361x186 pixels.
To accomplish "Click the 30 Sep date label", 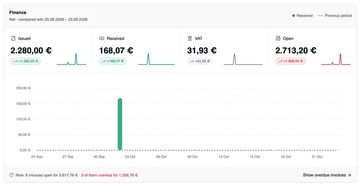I will point(99,157).
